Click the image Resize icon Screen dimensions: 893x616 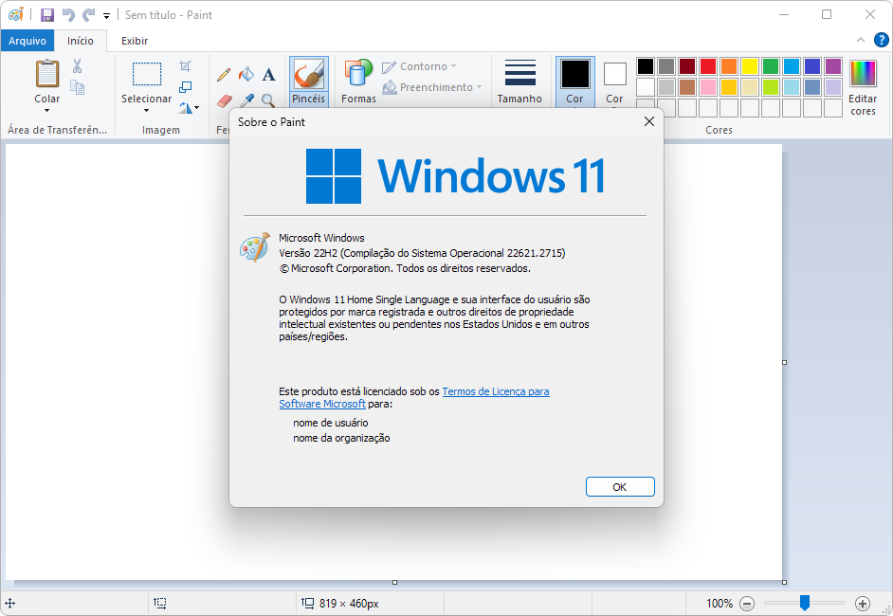pos(185,86)
